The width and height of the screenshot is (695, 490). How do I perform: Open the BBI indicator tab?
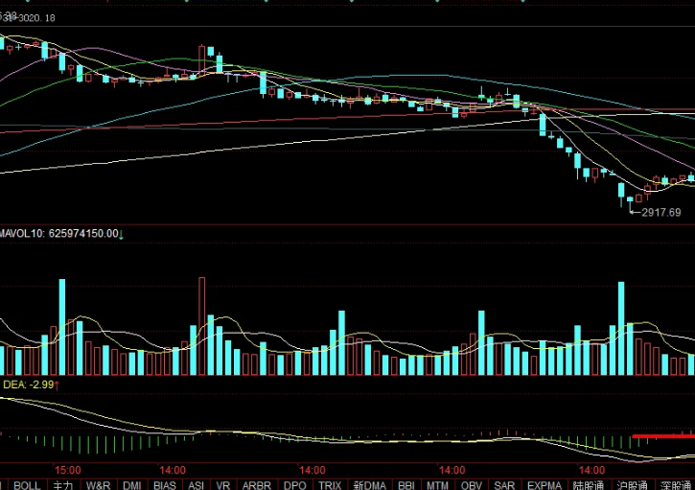(x=406, y=485)
